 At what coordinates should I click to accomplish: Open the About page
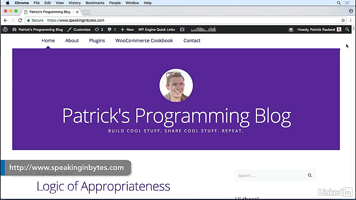(72, 41)
